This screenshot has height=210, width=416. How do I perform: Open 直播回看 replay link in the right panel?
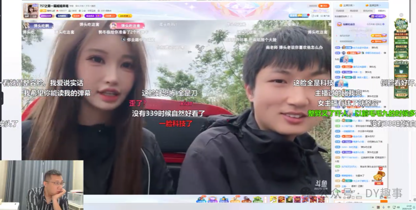tap(373, 5)
